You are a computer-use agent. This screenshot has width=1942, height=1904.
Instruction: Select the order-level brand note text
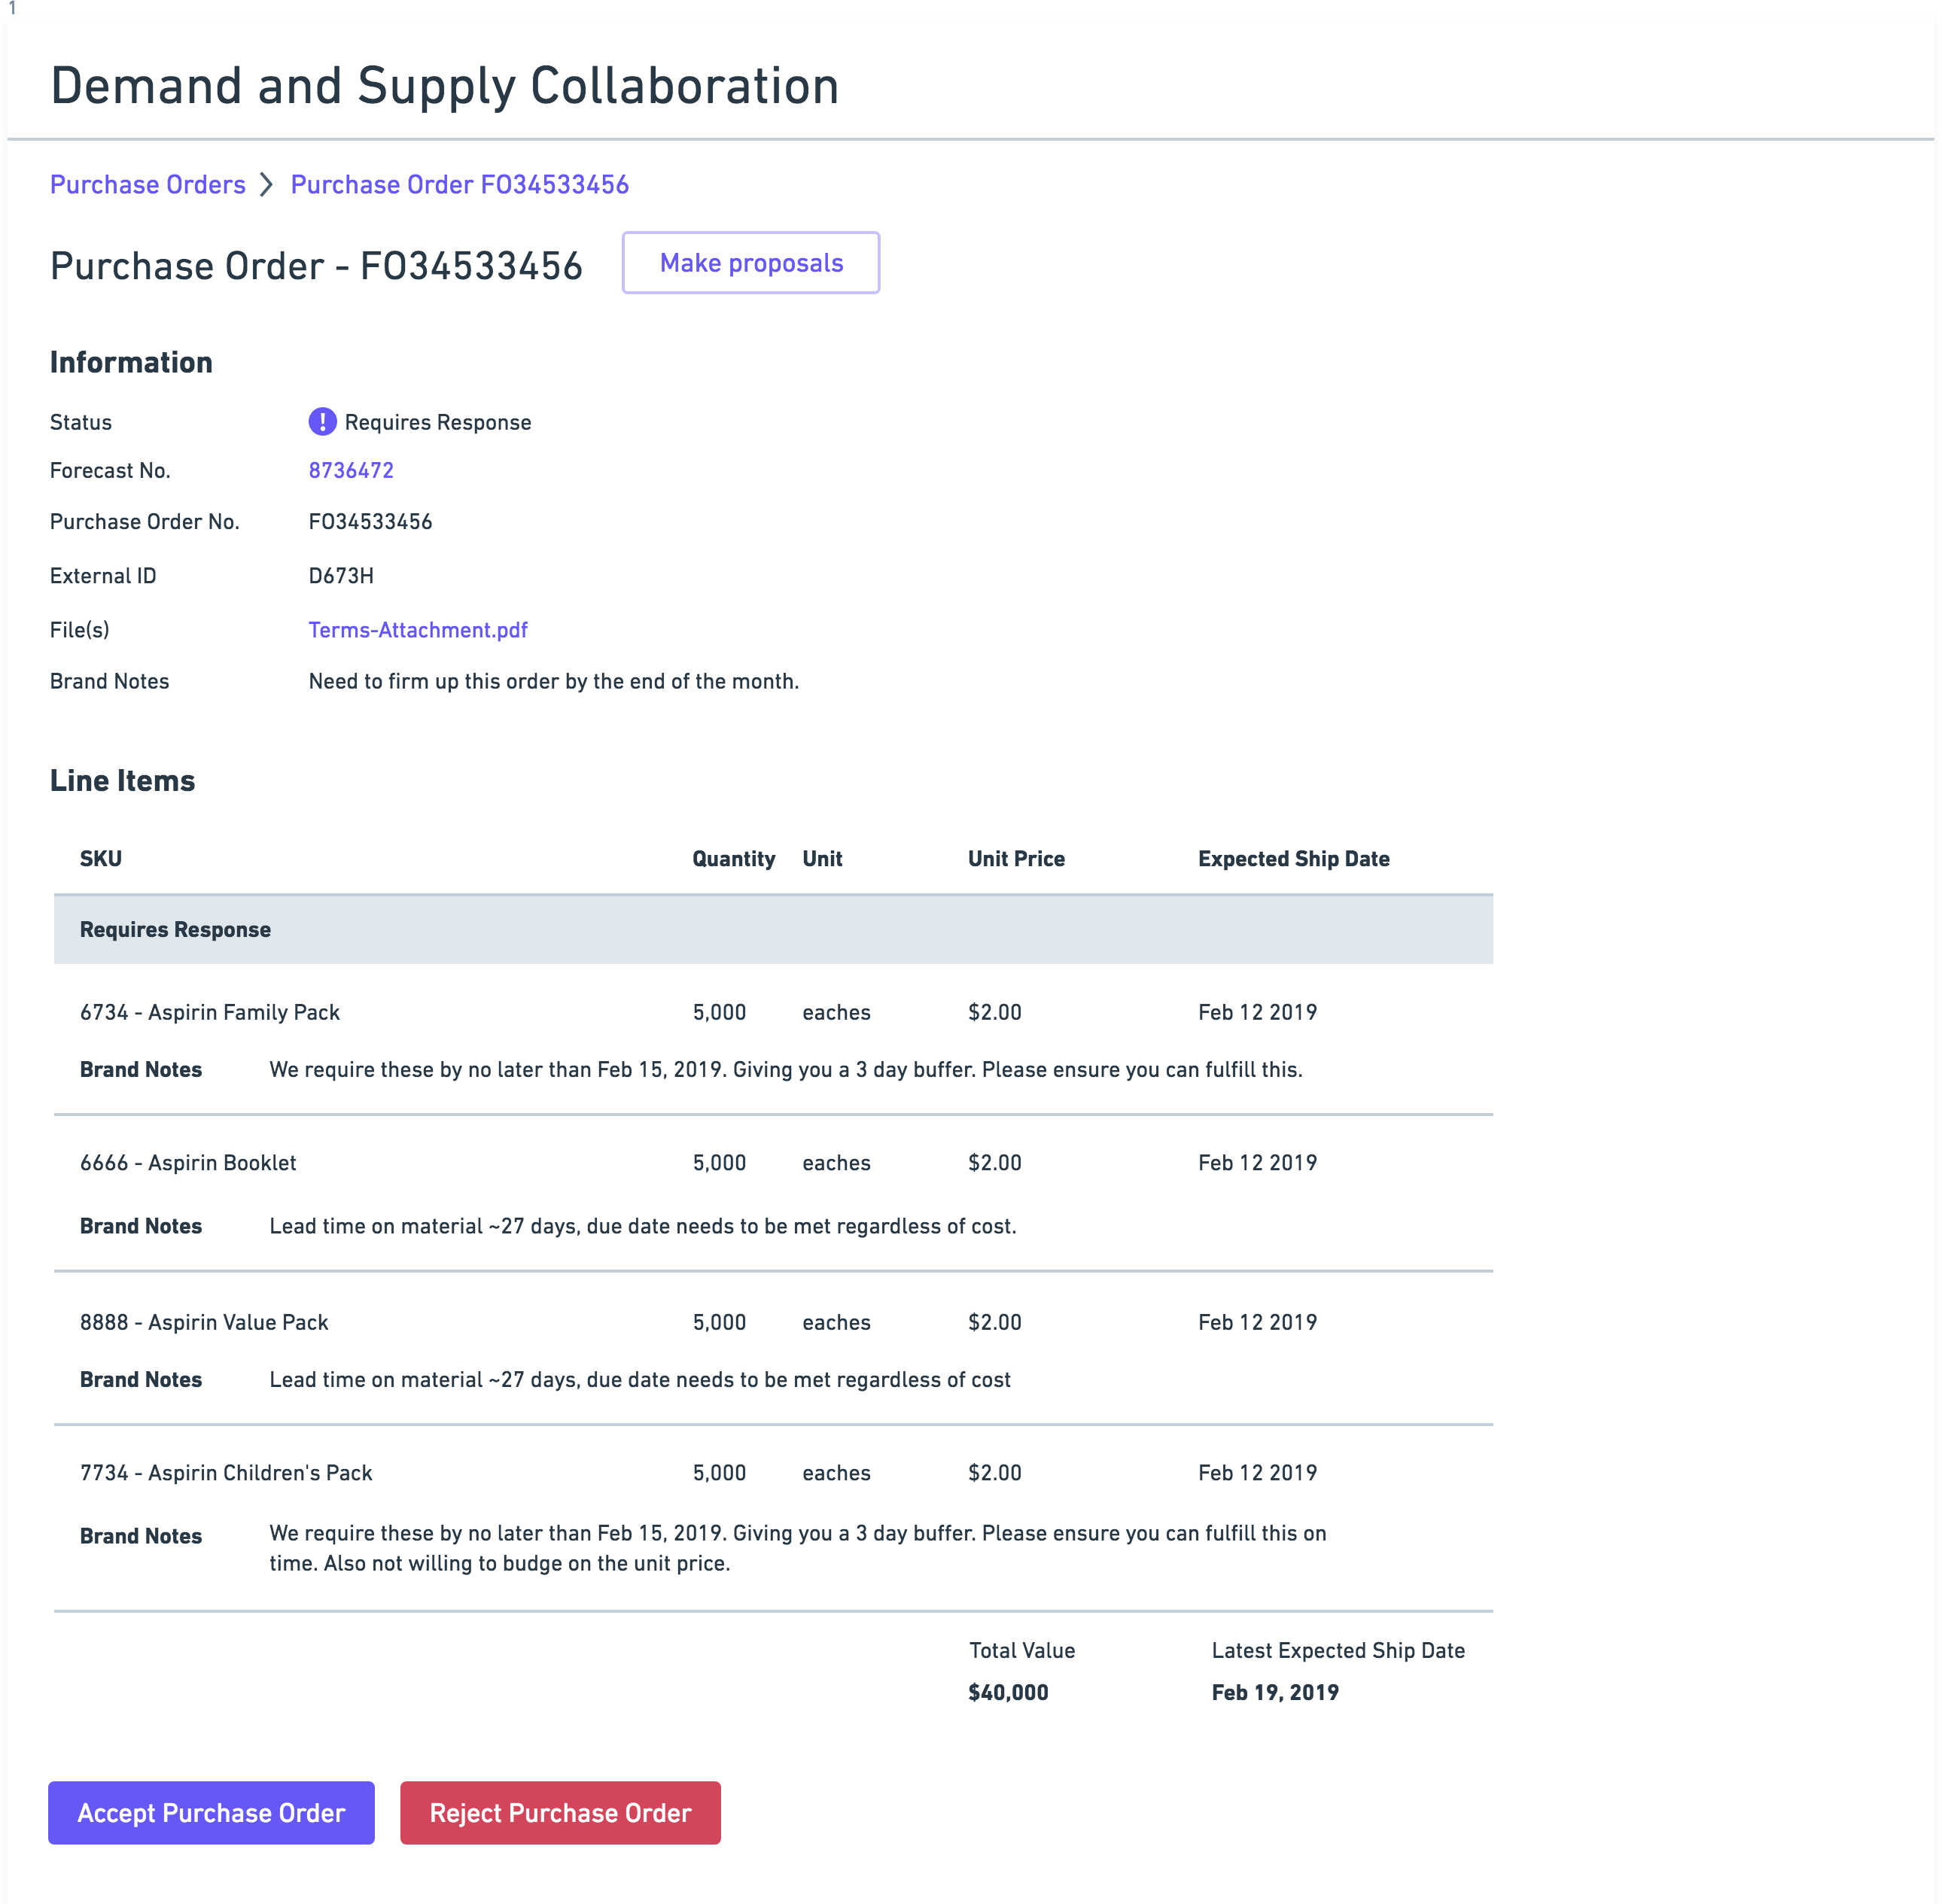point(554,681)
